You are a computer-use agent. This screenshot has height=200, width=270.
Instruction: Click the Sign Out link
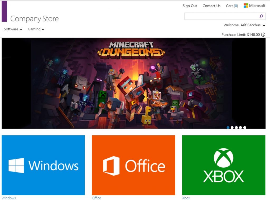[190, 6]
